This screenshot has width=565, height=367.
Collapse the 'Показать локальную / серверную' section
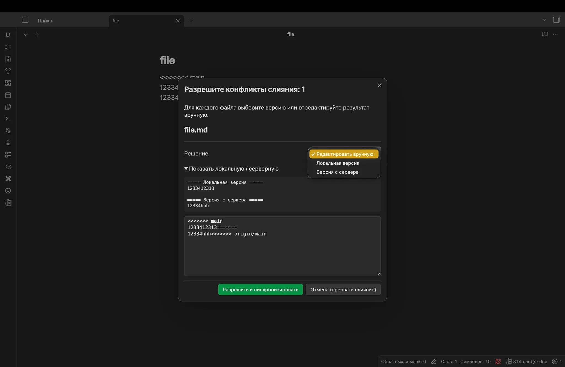pyautogui.click(x=231, y=169)
